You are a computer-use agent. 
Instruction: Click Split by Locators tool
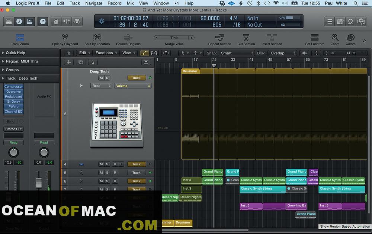click(97, 39)
